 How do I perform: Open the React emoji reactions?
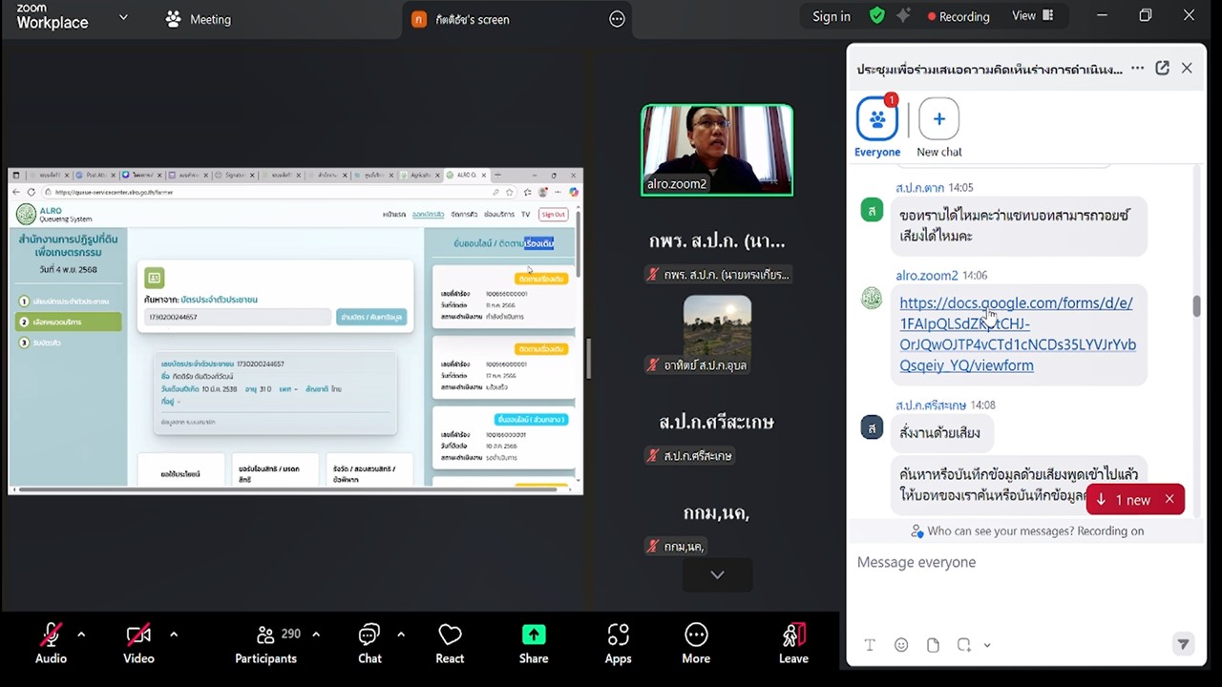pos(450,644)
